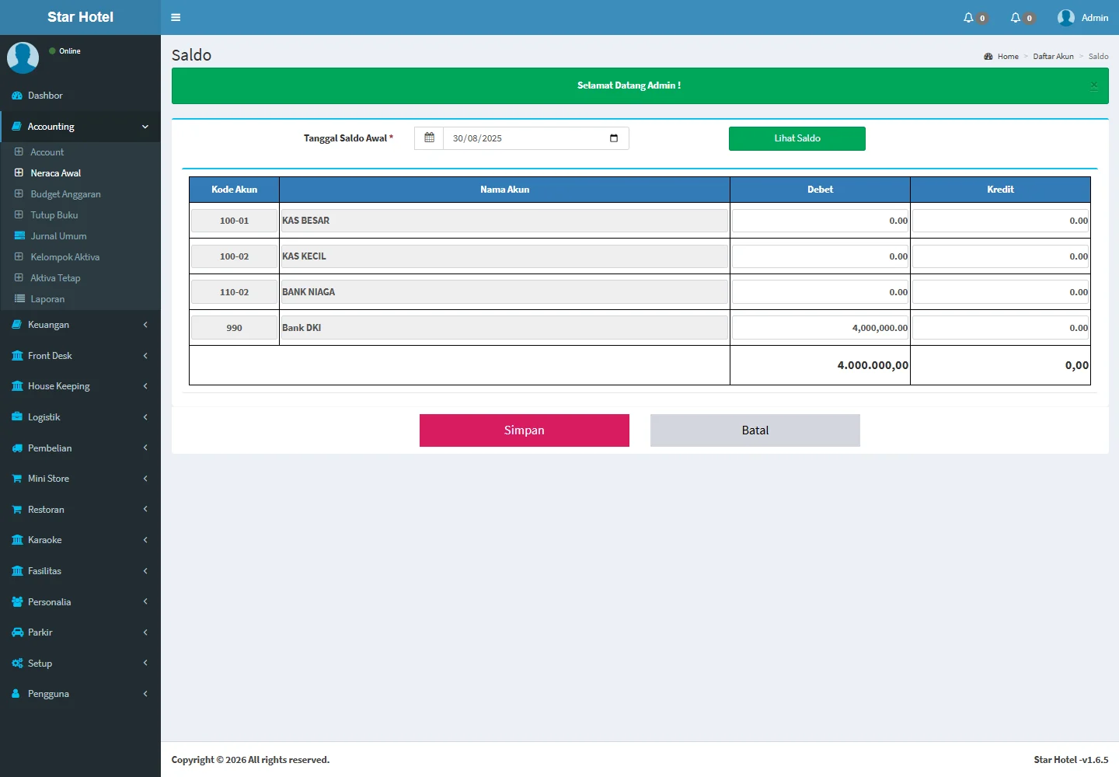Open the first notification bell icon
The image size is (1119, 777).
(x=968, y=17)
